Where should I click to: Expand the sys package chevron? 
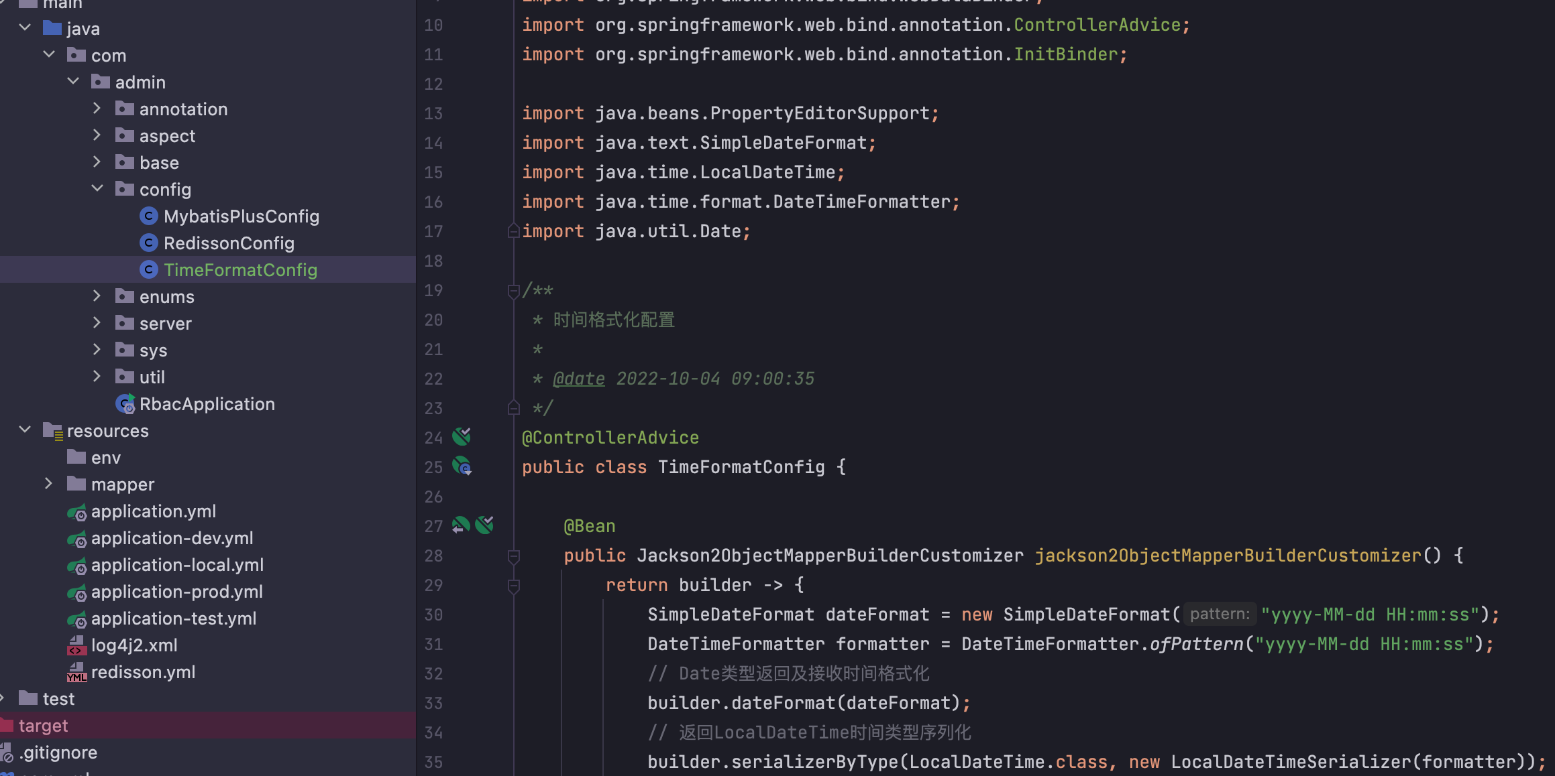97,350
